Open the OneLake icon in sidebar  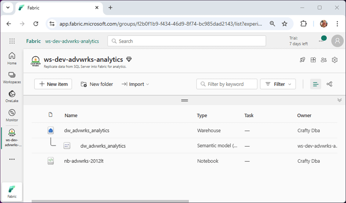12,96
